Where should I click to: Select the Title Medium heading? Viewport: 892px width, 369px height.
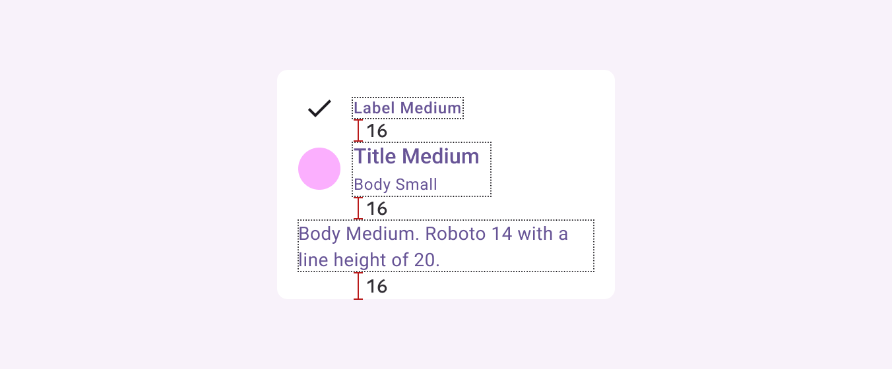tap(417, 156)
